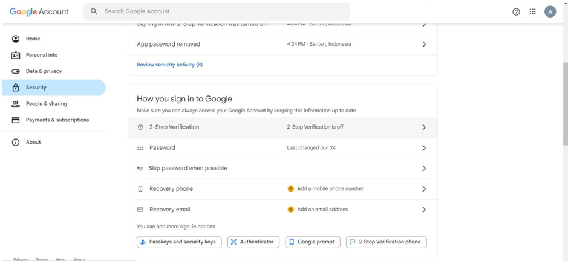The height and width of the screenshot is (261, 568).
Task: Click the Payments & subscriptions card icon
Action: [16, 120]
